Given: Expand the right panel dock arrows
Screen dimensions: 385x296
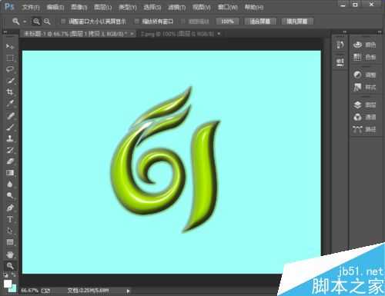Looking at the screenshot, I should (x=380, y=32).
